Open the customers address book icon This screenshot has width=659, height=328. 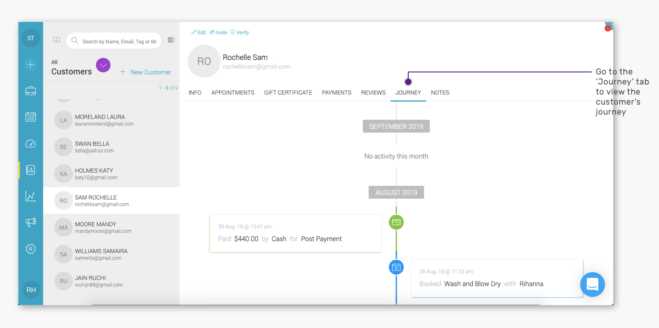(31, 170)
